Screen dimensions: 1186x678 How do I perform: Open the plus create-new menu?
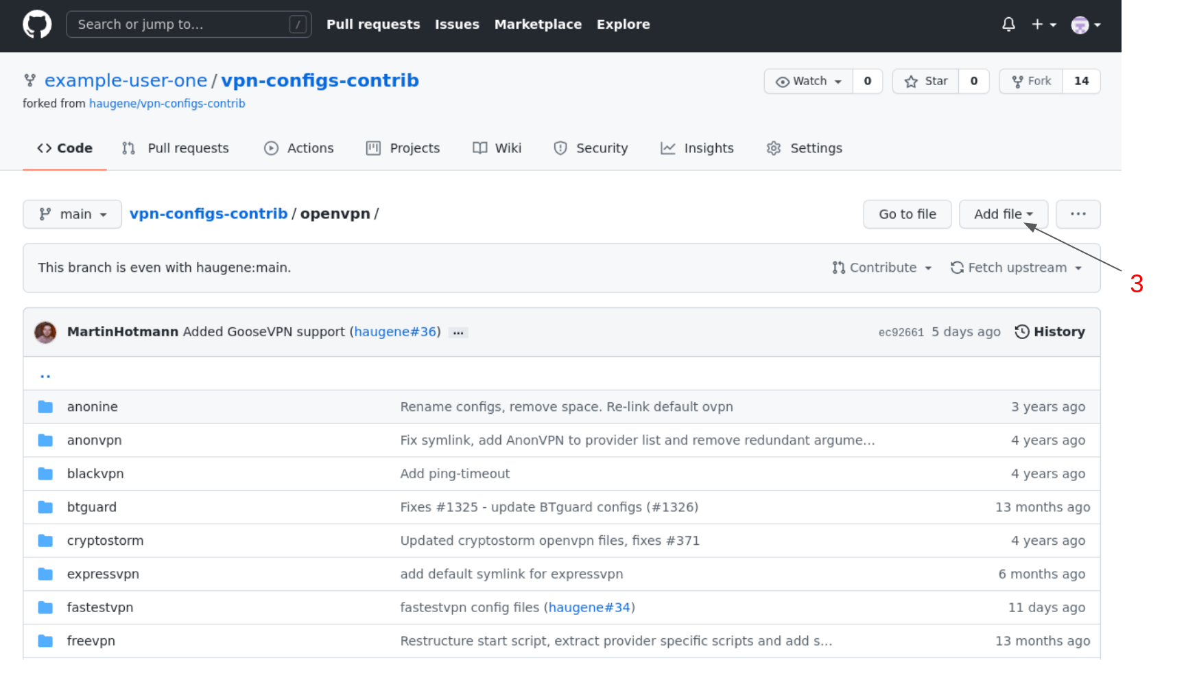click(1043, 25)
